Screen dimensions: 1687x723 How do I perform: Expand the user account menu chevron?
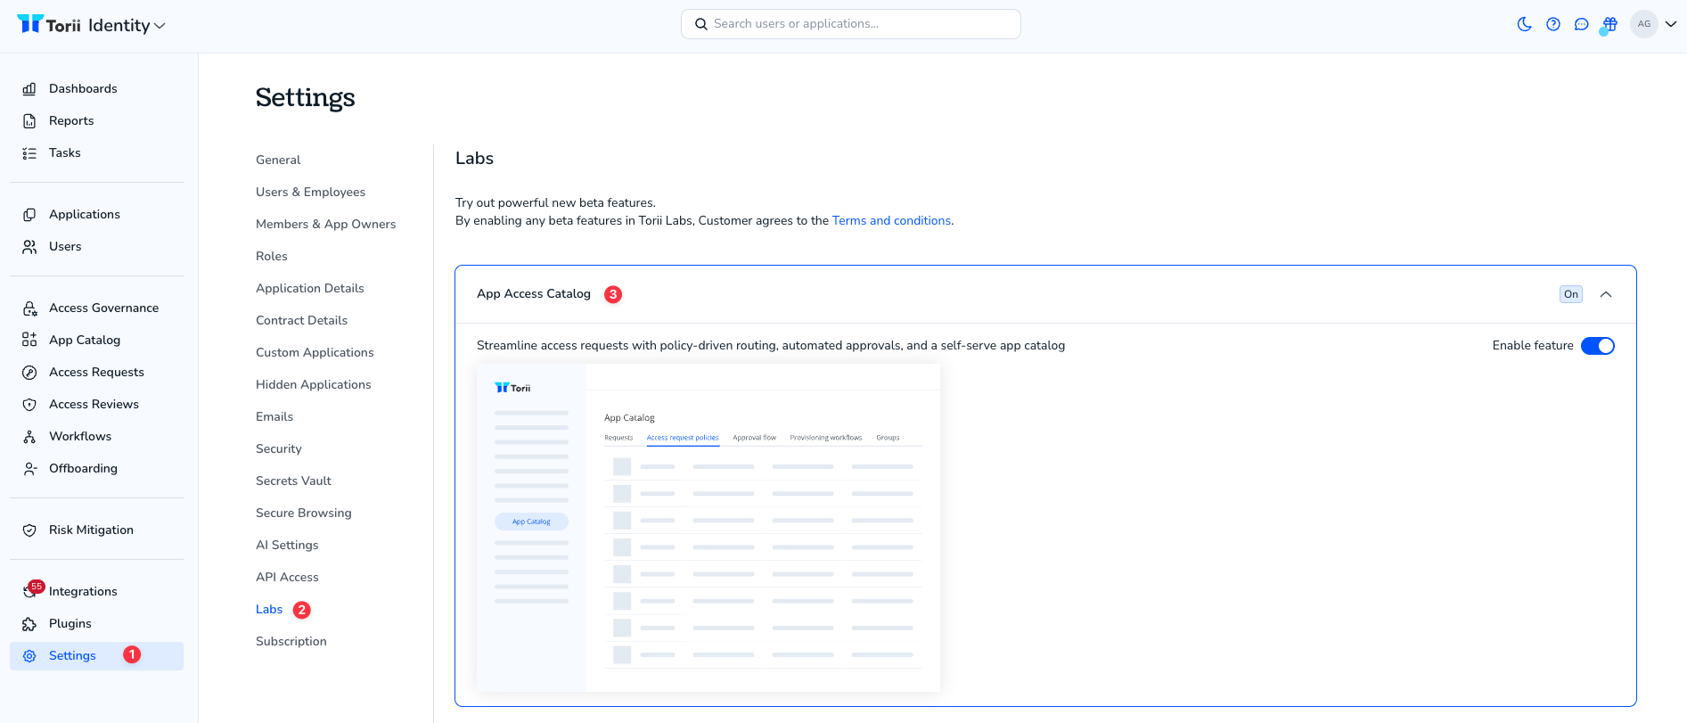point(1671,24)
